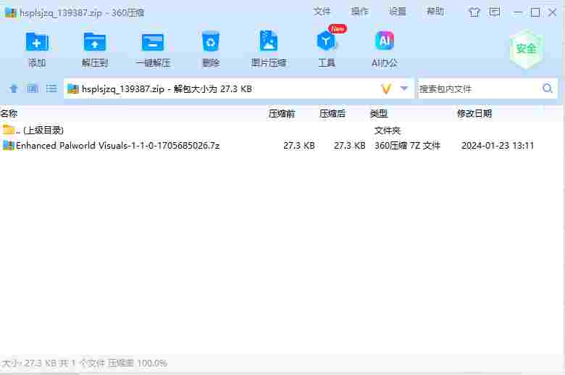Click the 360压缩 7Z 文件 type cell
The height and width of the screenshot is (375, 565).
(x=407, y=146)
